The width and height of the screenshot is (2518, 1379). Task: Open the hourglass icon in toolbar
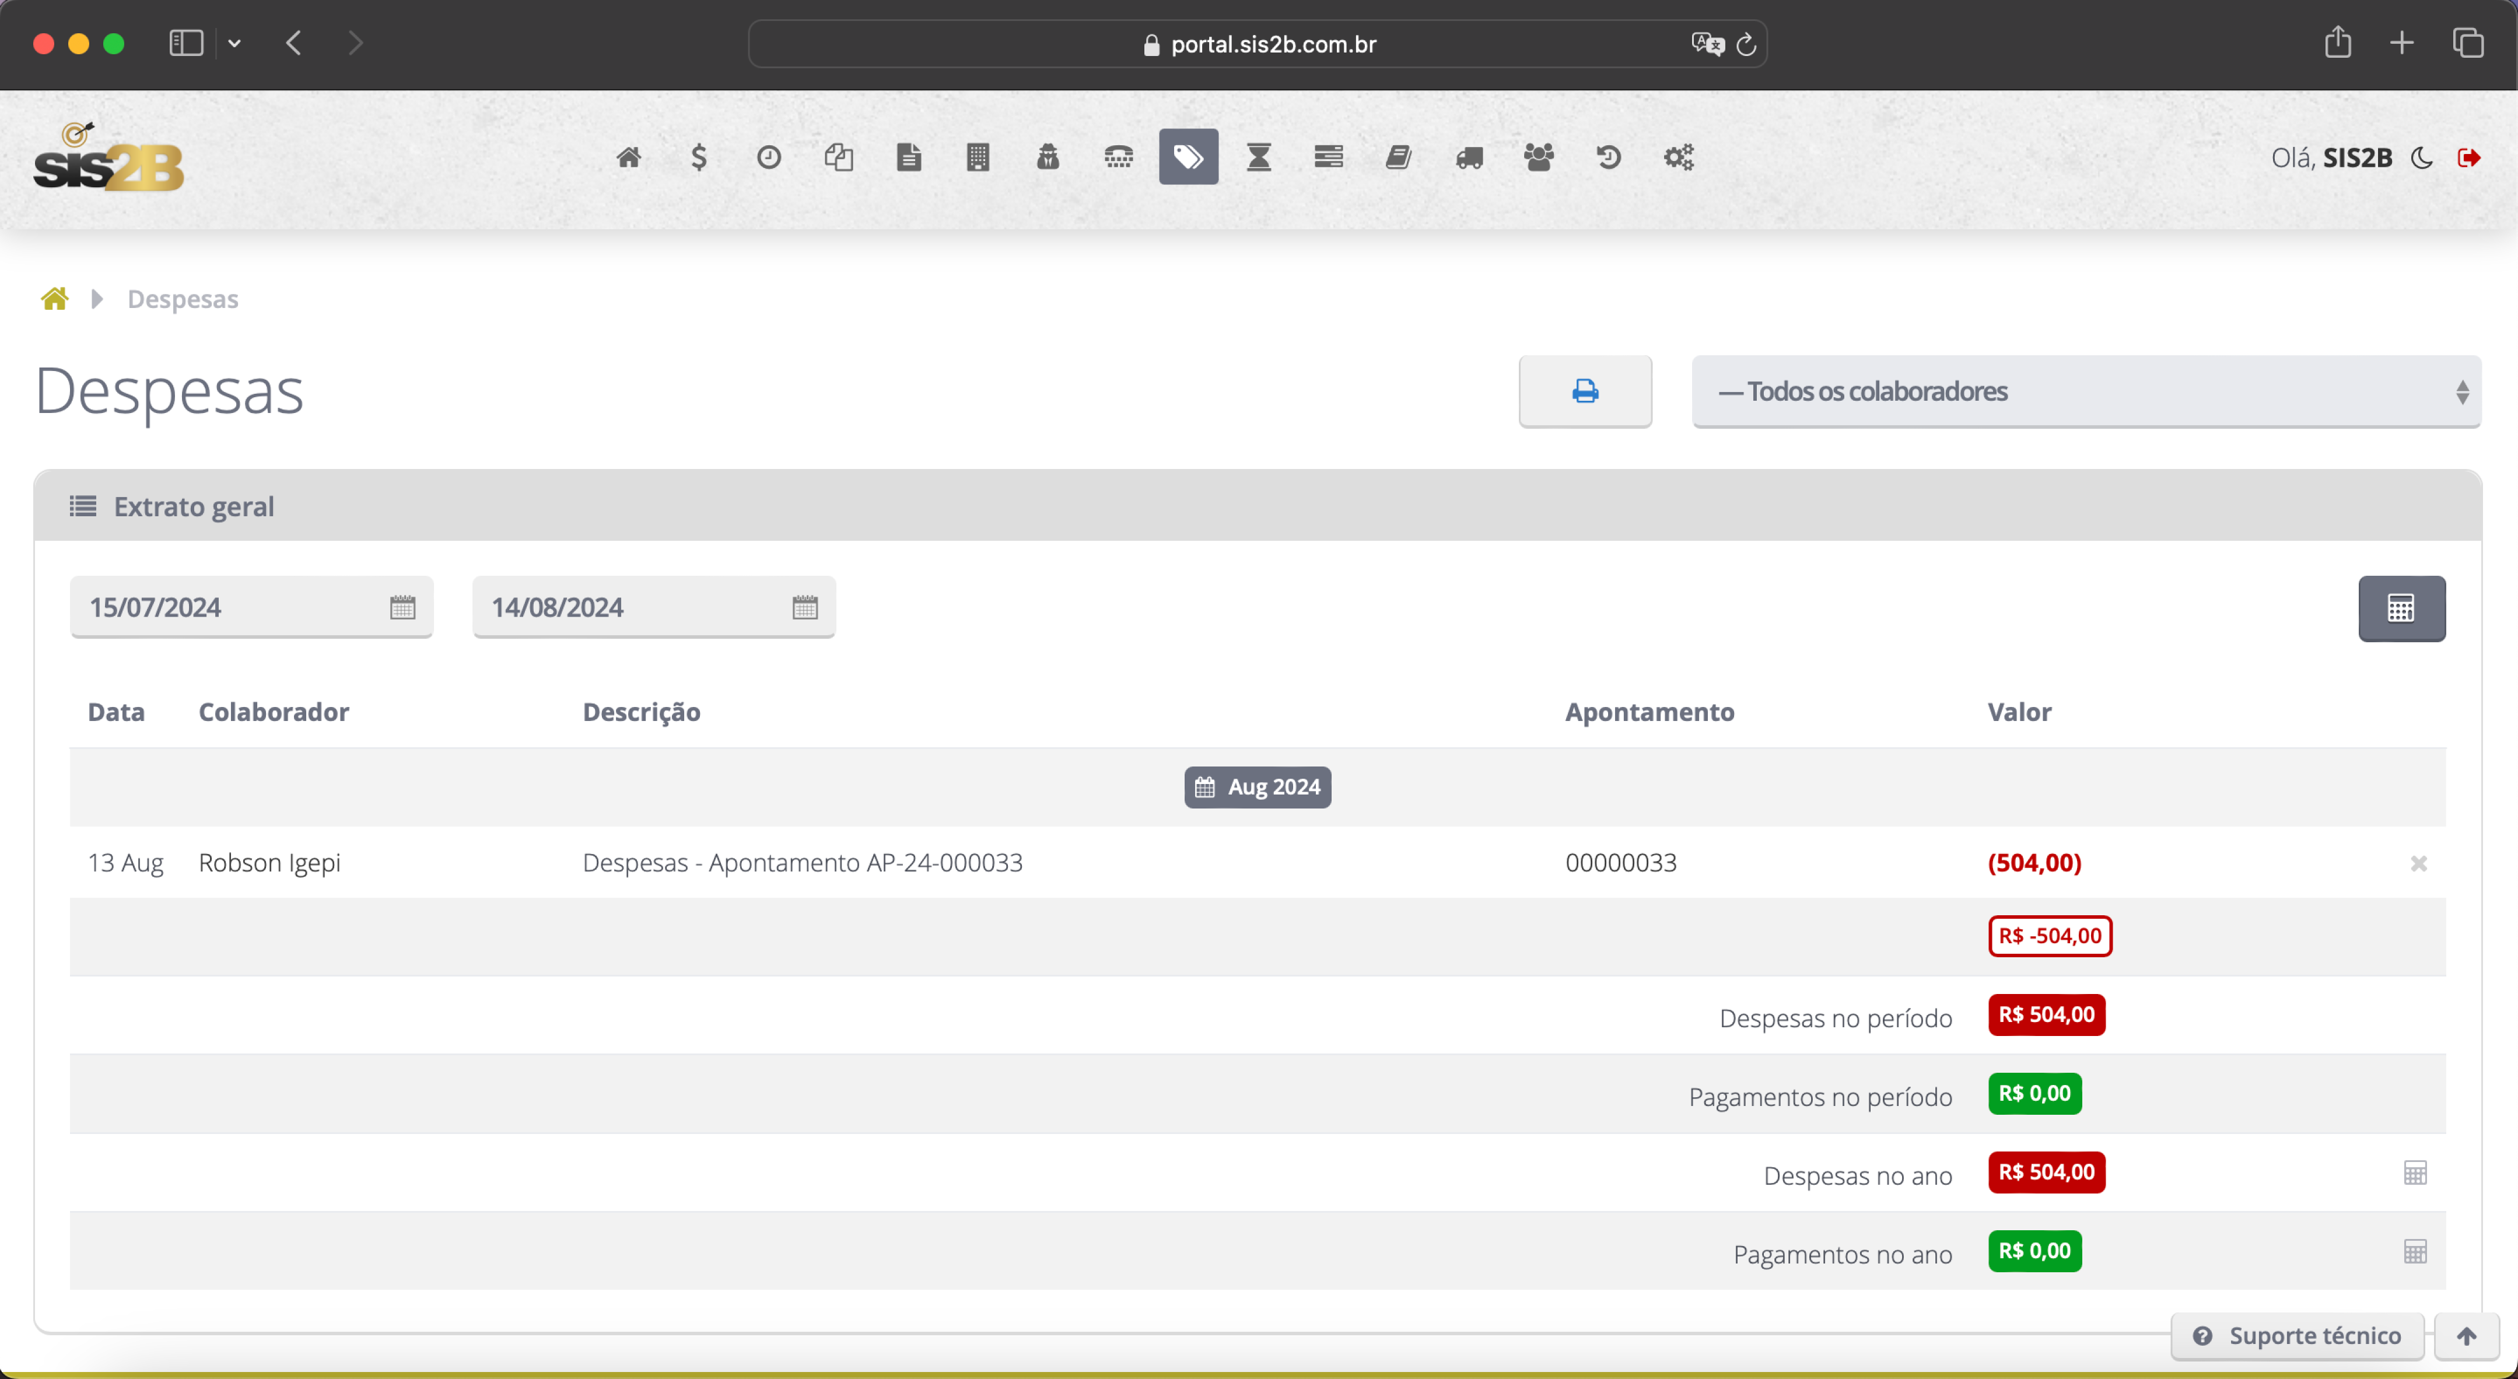tap(1258, 157)
